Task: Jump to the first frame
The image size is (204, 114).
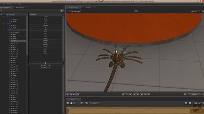Action: 123,94
